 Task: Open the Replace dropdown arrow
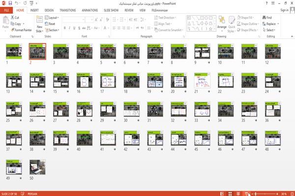tap(278, 24)
